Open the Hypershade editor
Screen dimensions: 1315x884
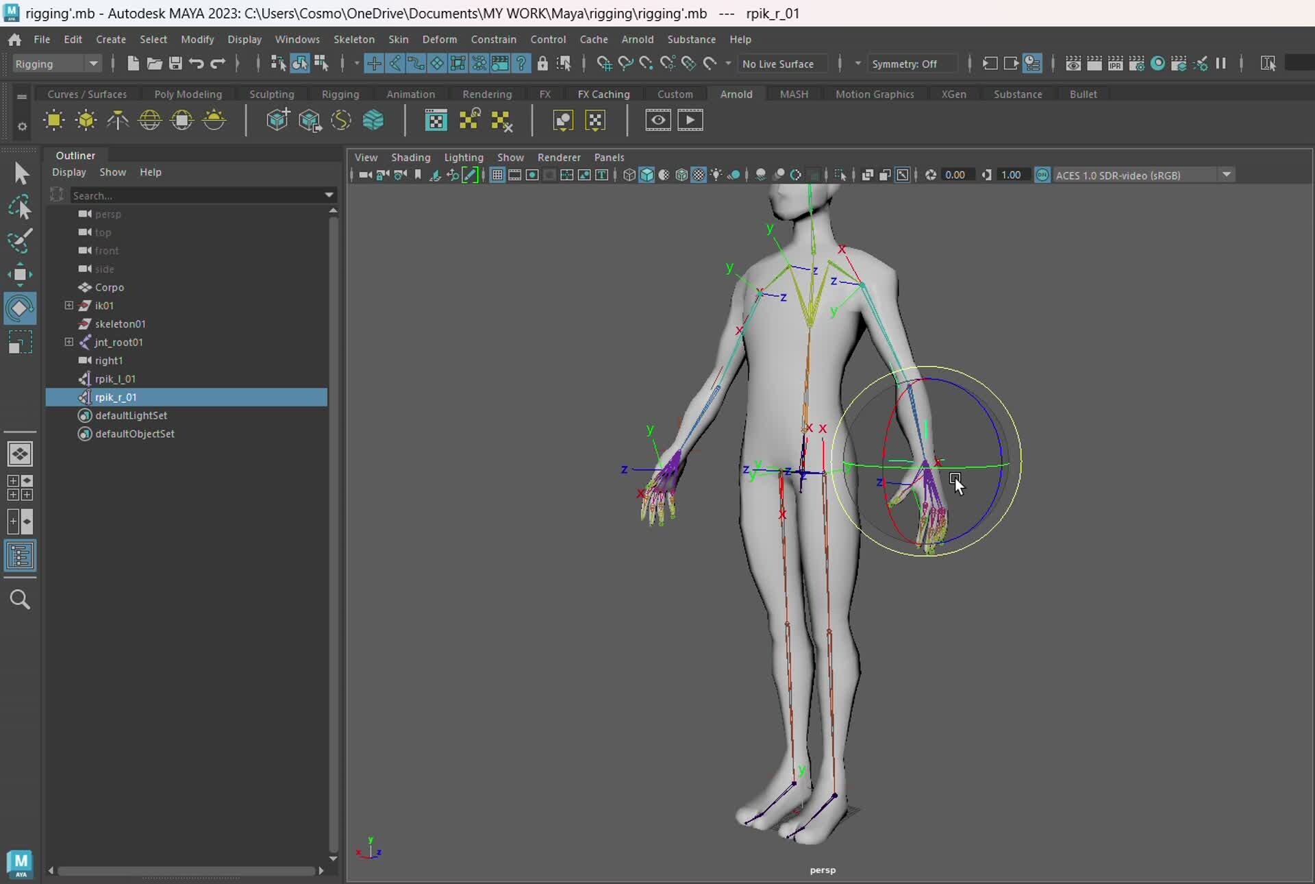(1157, 63)
